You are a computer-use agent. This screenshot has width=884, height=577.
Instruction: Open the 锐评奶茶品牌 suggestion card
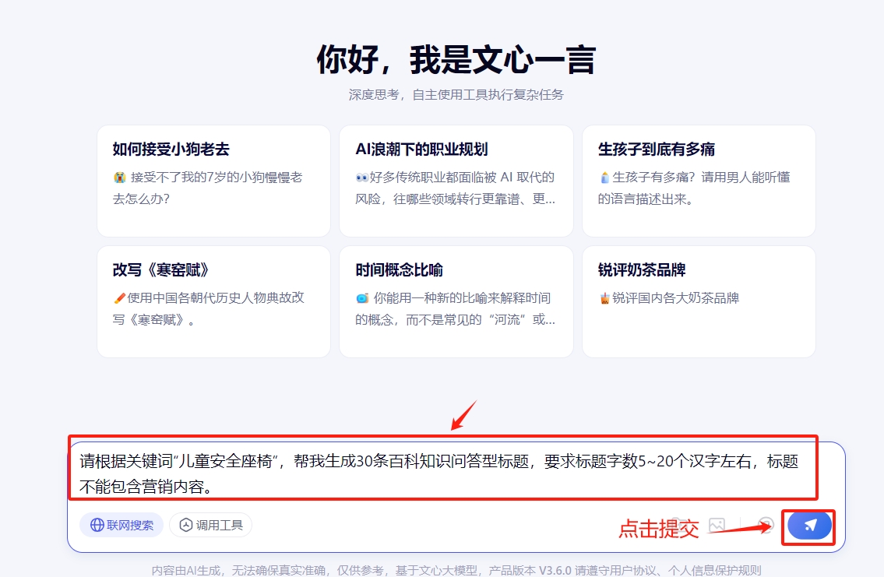pyautogui.click(x=699, y=301)
